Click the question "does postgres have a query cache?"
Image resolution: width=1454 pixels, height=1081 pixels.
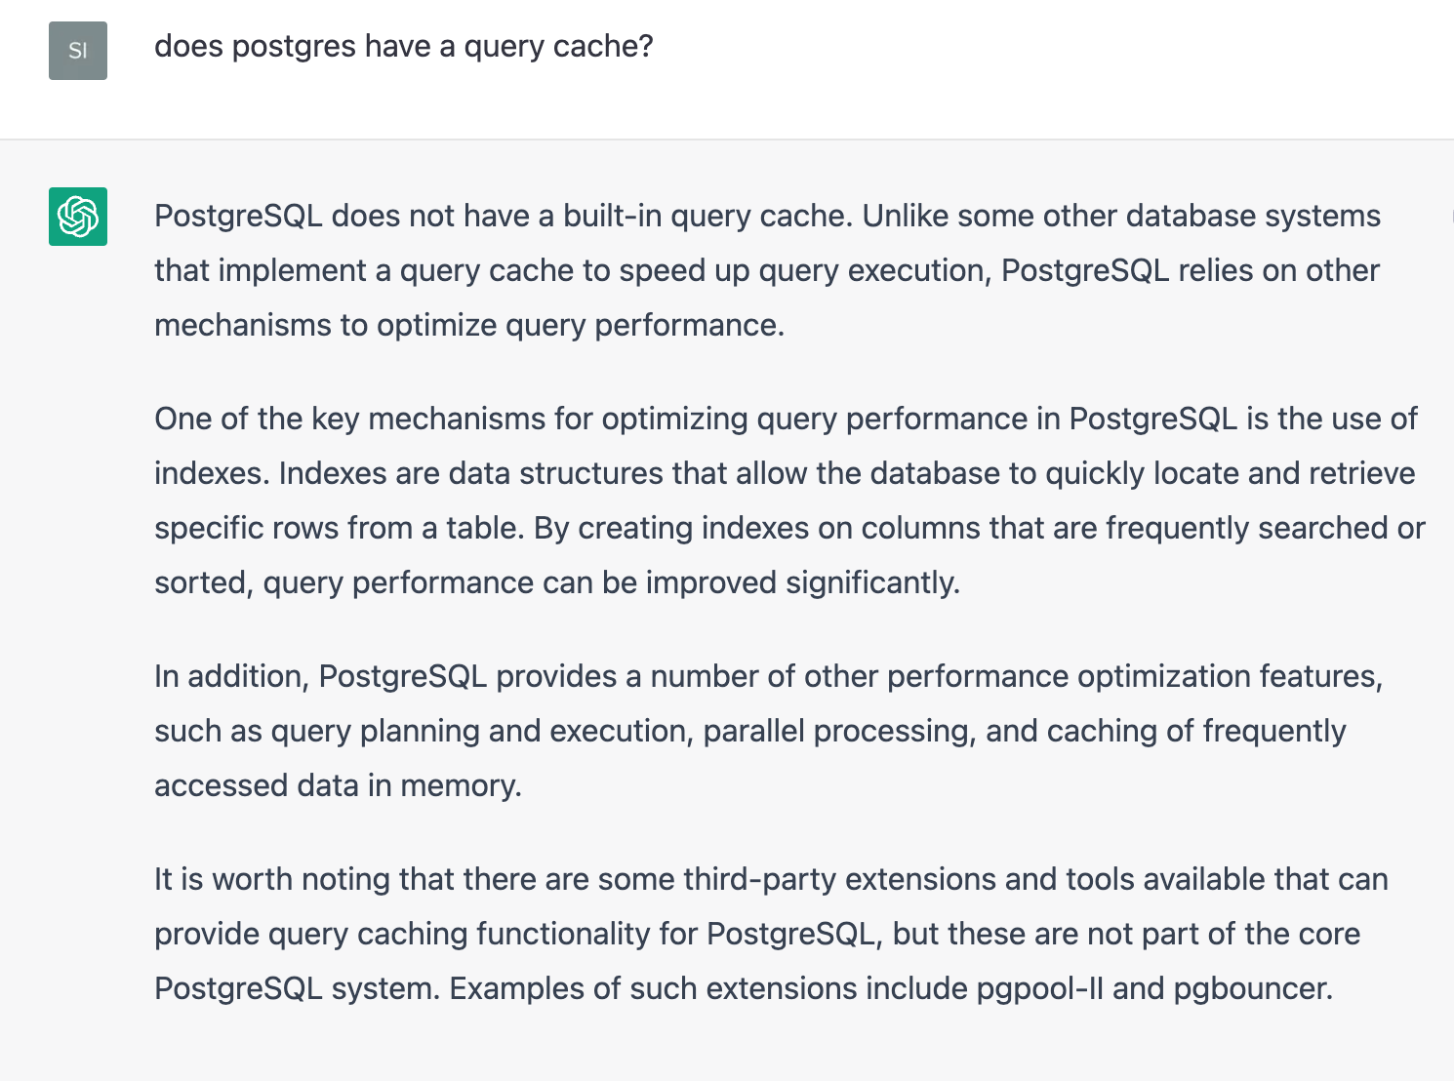click(x=403, y=46)
